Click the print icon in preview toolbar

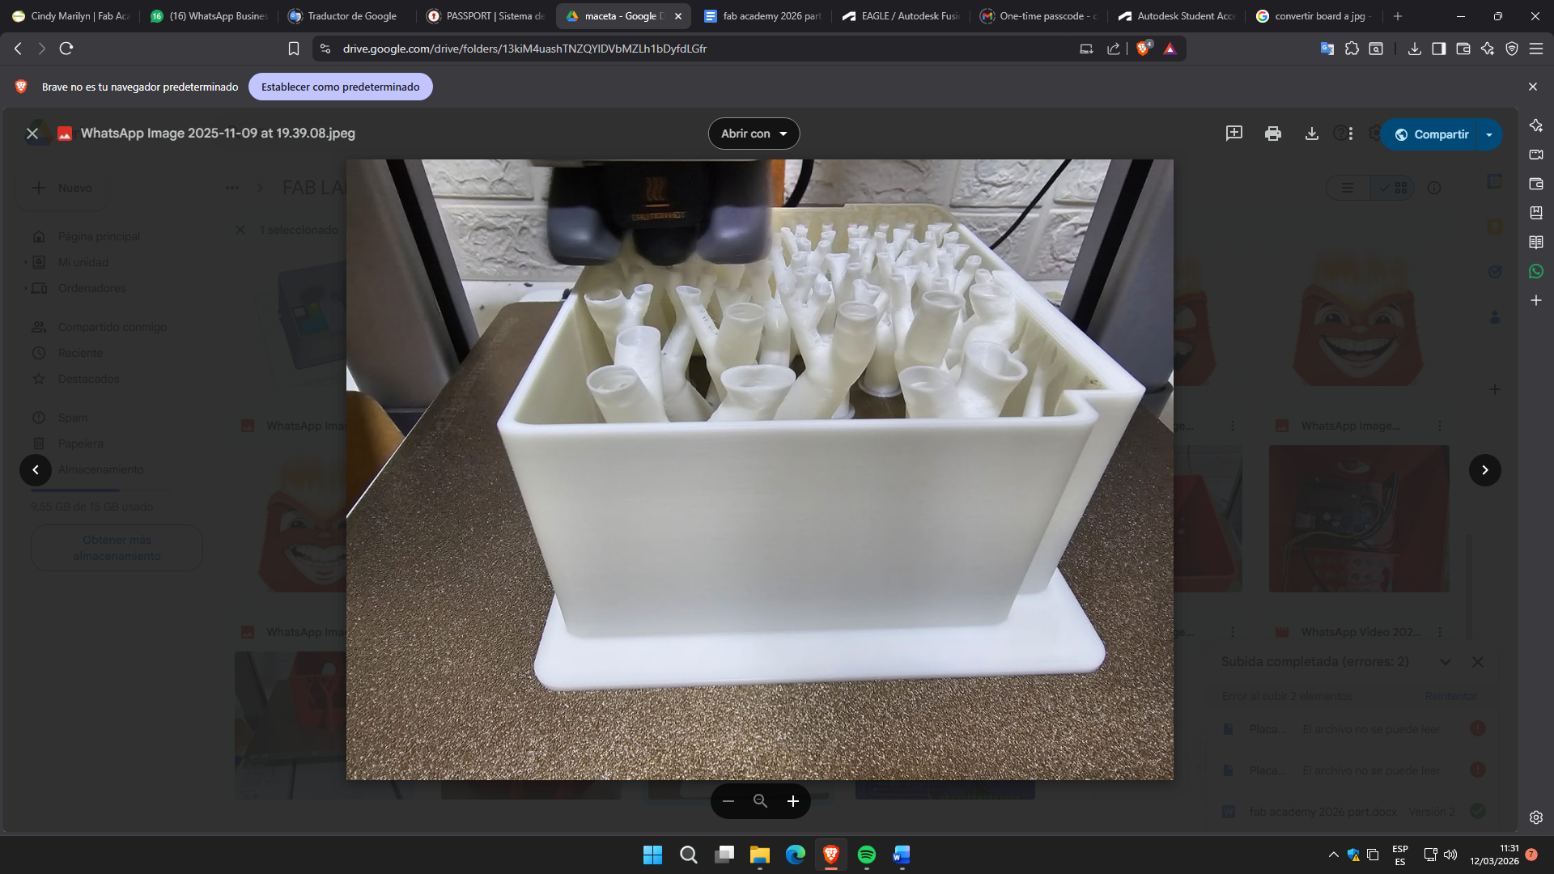pyautogui.click(x=1272, y=134)
